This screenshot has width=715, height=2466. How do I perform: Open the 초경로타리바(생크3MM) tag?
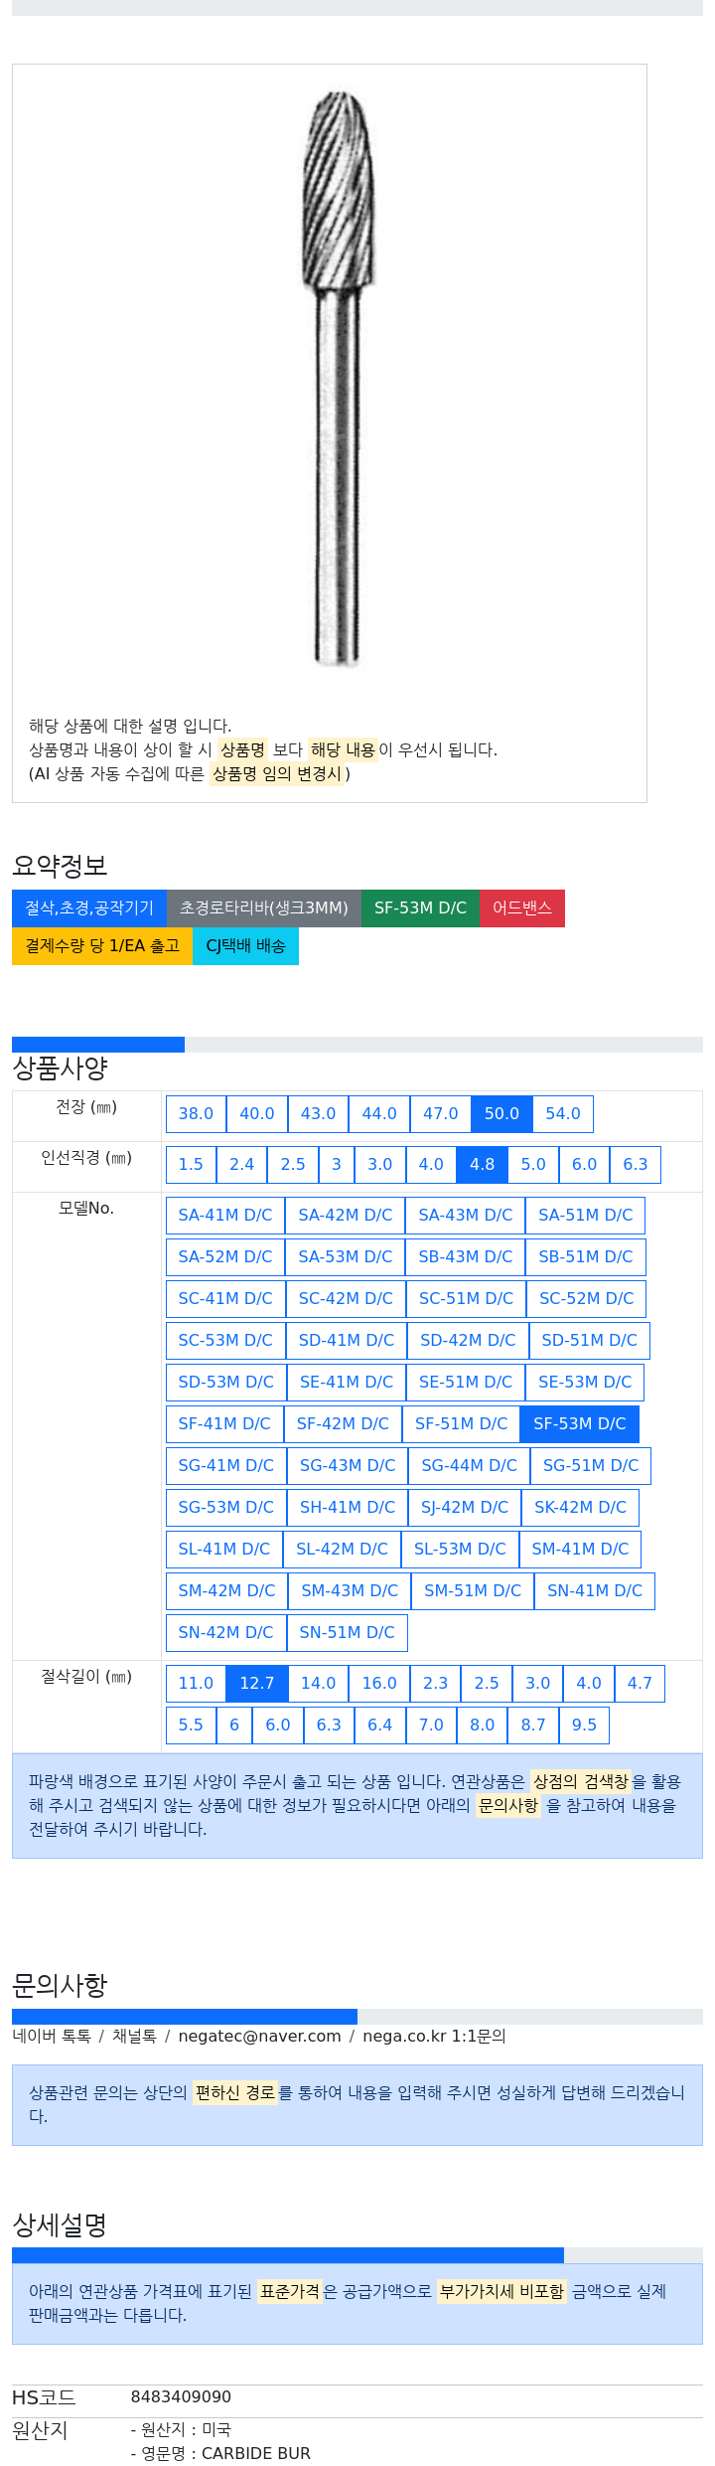(264, 908)
